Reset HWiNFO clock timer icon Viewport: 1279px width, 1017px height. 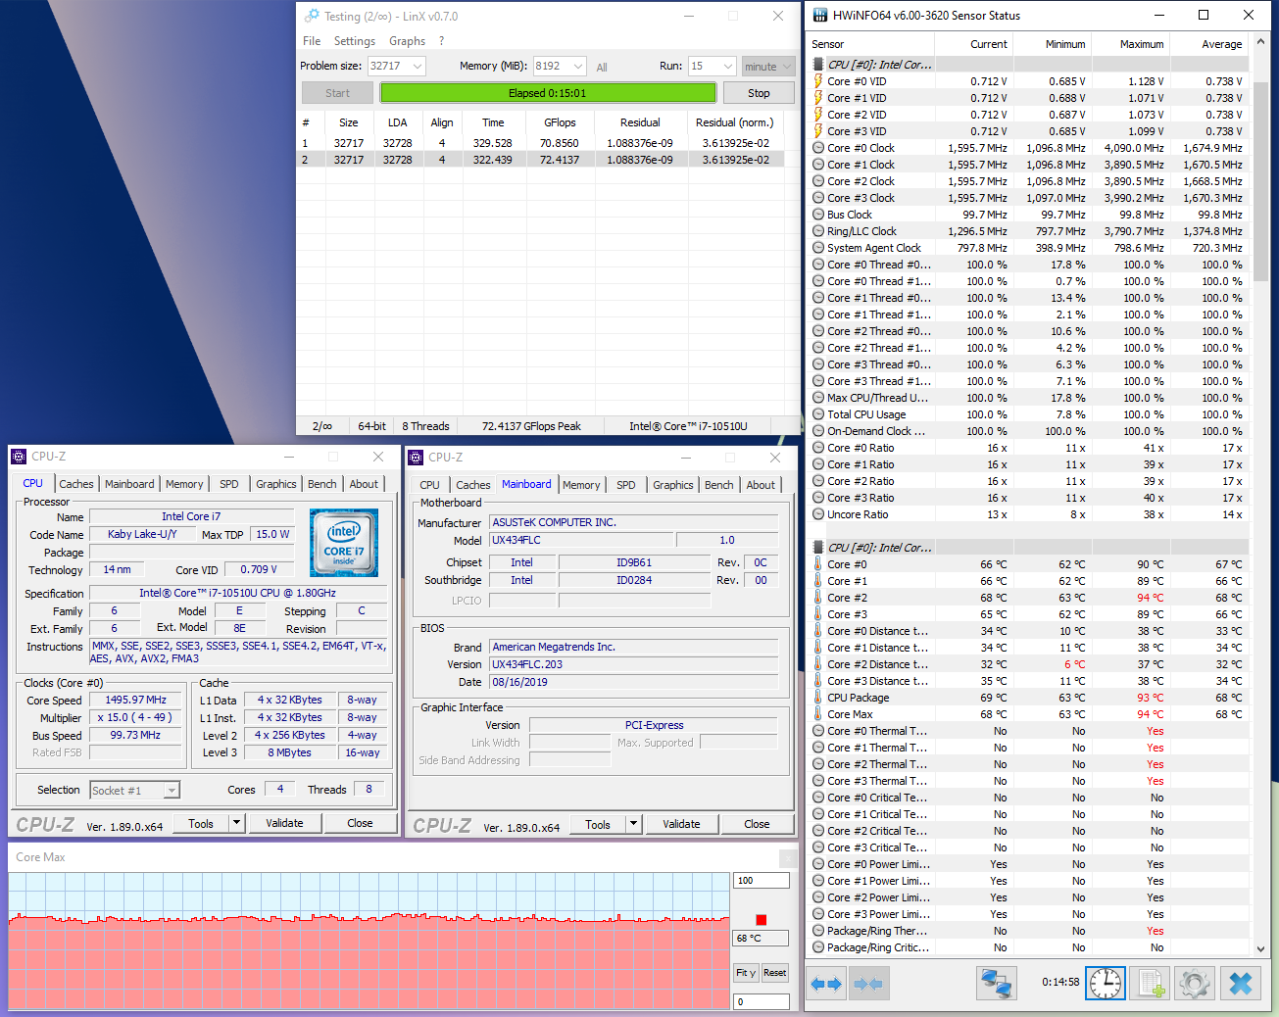(x=1106, y=984)
